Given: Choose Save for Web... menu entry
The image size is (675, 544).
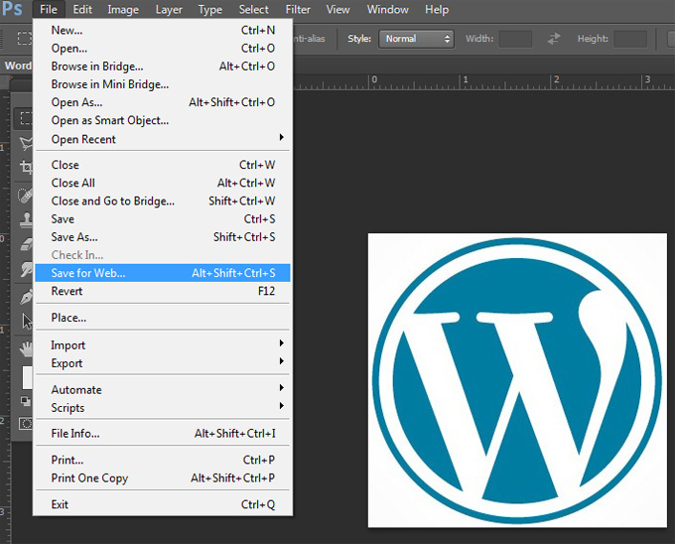Looking at the screenshot, I should click(x=163, y=273).
